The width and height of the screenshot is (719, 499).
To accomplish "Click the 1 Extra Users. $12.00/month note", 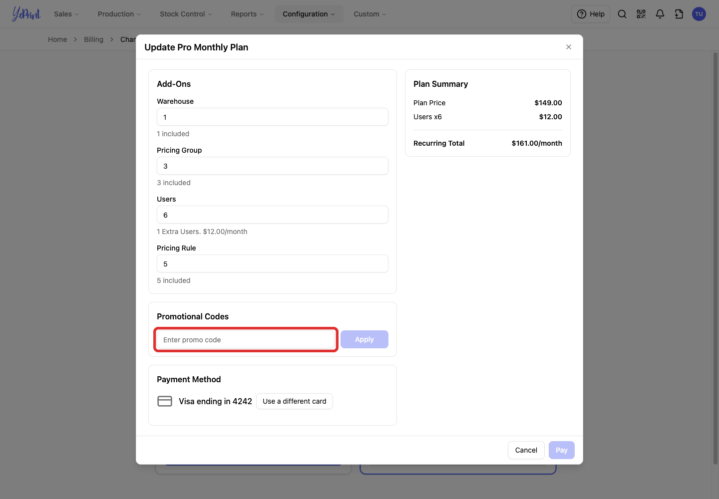I will point(202,232).
